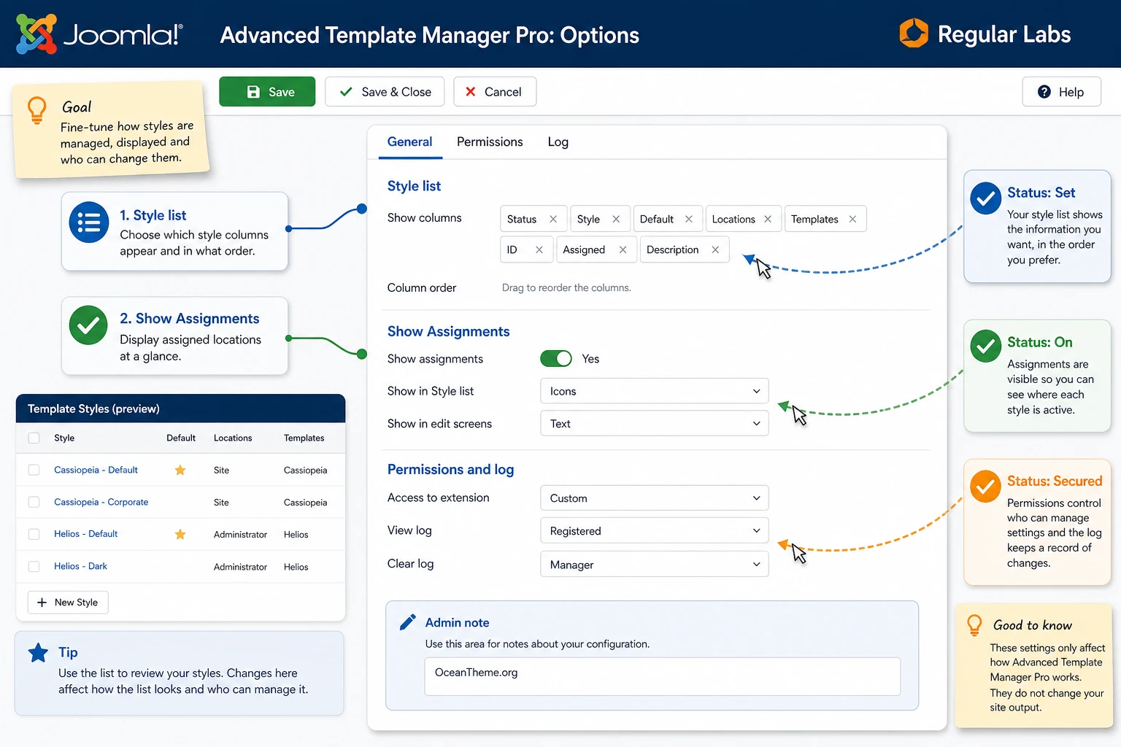Click the Administrator cell in Helios - Dark row
1121x747 pixels.
pyautogui.click(x=240, y=567)
